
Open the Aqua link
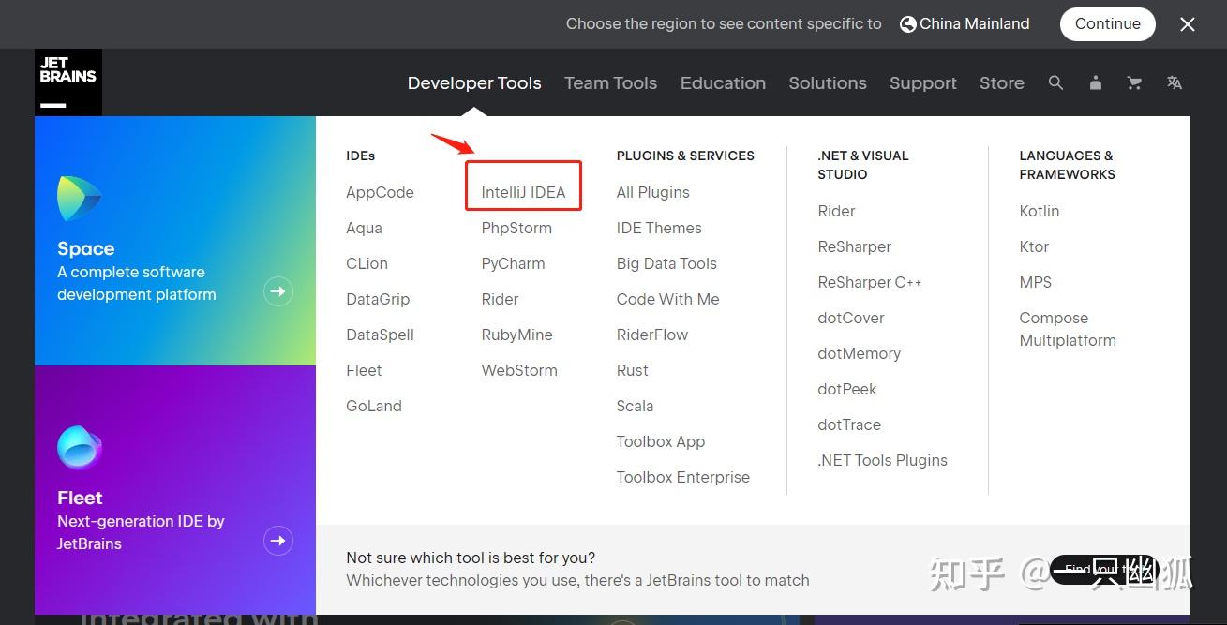point(364,228)
